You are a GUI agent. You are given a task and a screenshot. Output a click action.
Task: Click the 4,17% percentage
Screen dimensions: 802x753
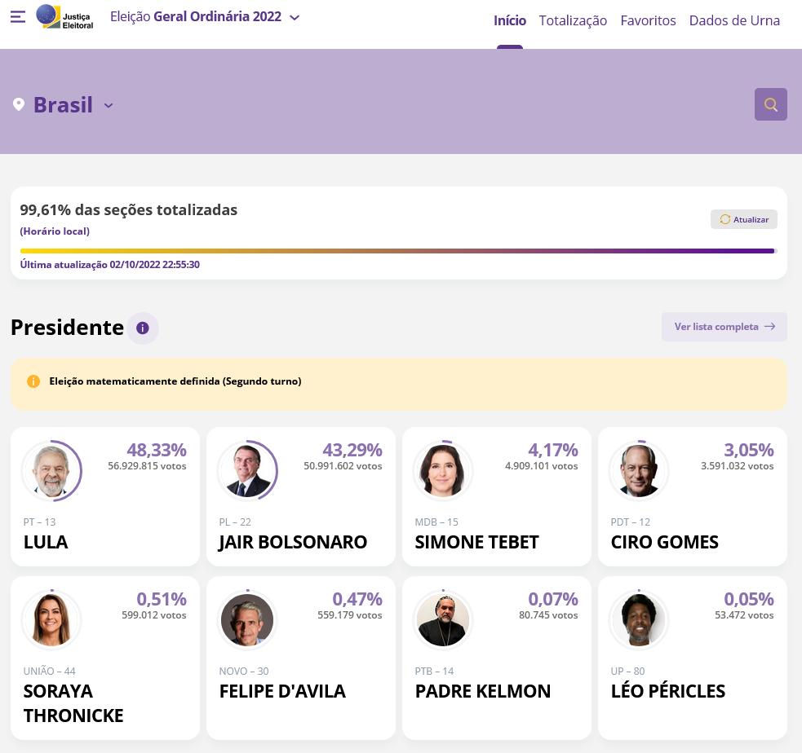pyautogui.click(x=553, y=450)
